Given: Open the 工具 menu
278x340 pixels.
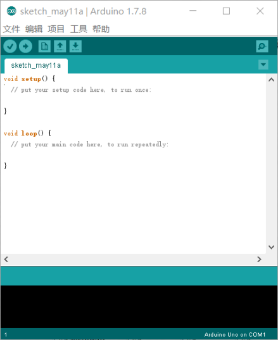Looking at the screenshot, I should coord(79,29).
